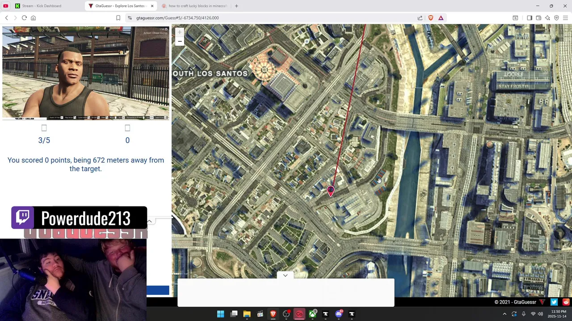Open the GtaGuessr Twitter link
This screenshot has width=572, height=321.
point(554,302)
